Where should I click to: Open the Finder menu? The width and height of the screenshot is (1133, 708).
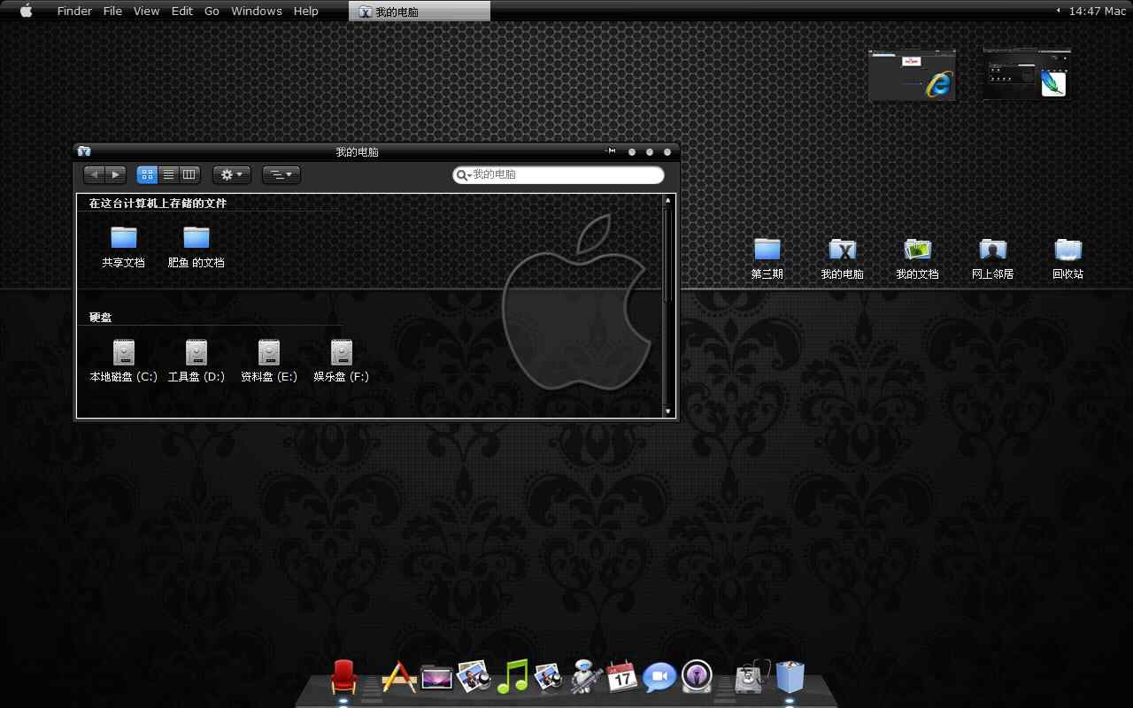point(74,11)
